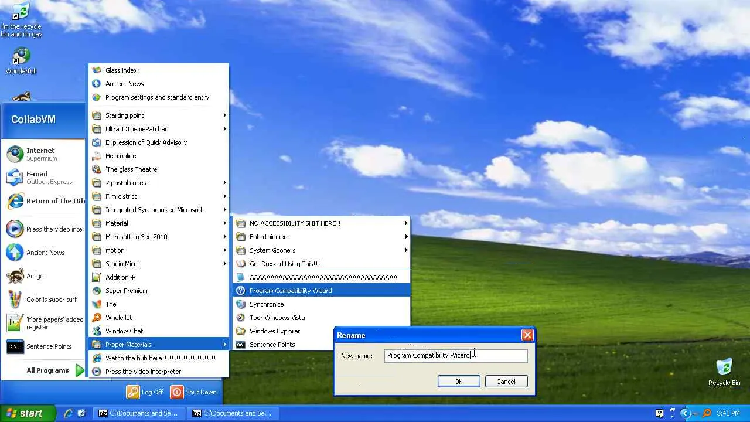Click the Internet Explorer quick launch icon

69,413
